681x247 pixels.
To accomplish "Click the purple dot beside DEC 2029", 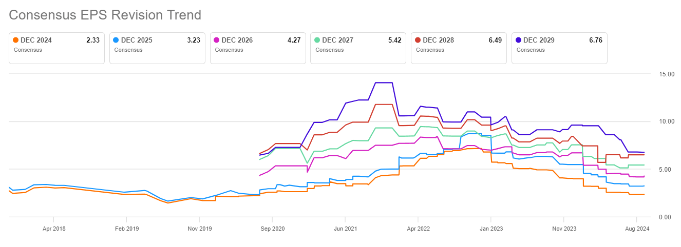I will 519,40.
